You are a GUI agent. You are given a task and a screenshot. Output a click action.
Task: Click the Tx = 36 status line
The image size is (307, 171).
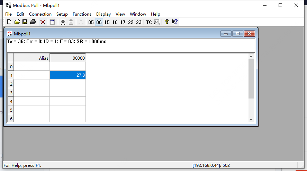coord(56,41)
